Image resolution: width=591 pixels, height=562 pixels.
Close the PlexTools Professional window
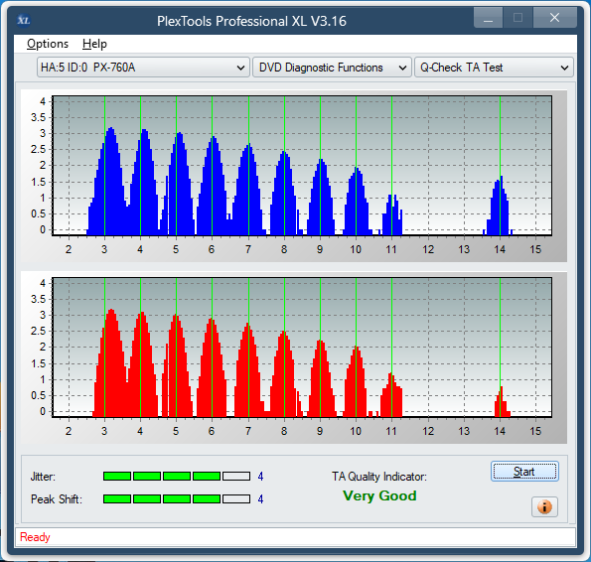point(554,18)
